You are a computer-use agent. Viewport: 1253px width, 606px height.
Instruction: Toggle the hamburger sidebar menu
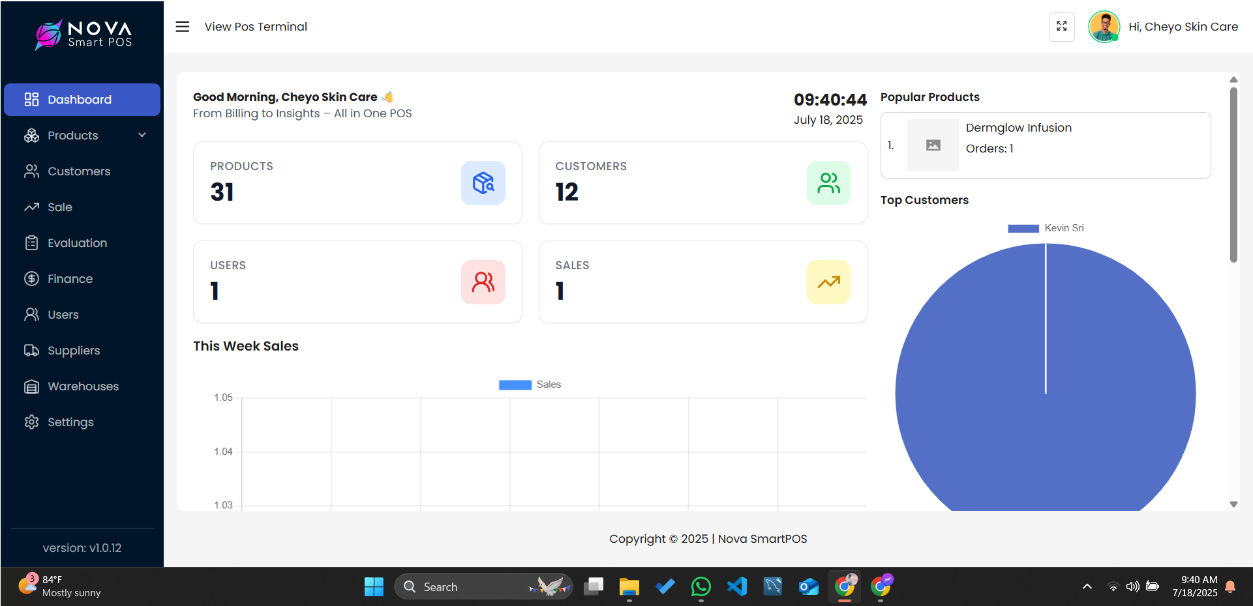click(x=183, y=27)
